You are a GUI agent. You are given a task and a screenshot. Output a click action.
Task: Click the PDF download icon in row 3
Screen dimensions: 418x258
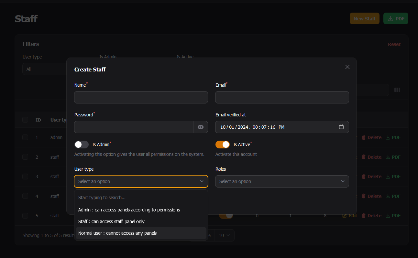388,177
